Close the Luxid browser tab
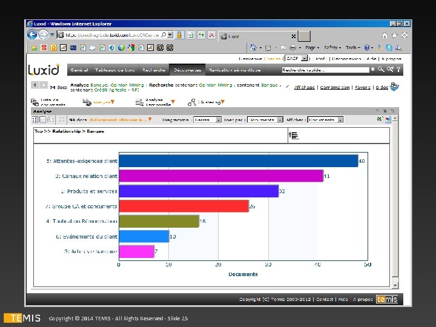 click(293, 36)
